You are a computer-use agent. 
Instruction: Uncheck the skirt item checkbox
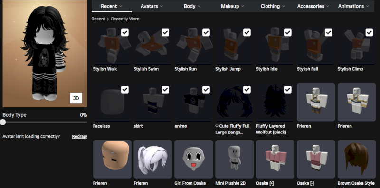coord(165,90)
